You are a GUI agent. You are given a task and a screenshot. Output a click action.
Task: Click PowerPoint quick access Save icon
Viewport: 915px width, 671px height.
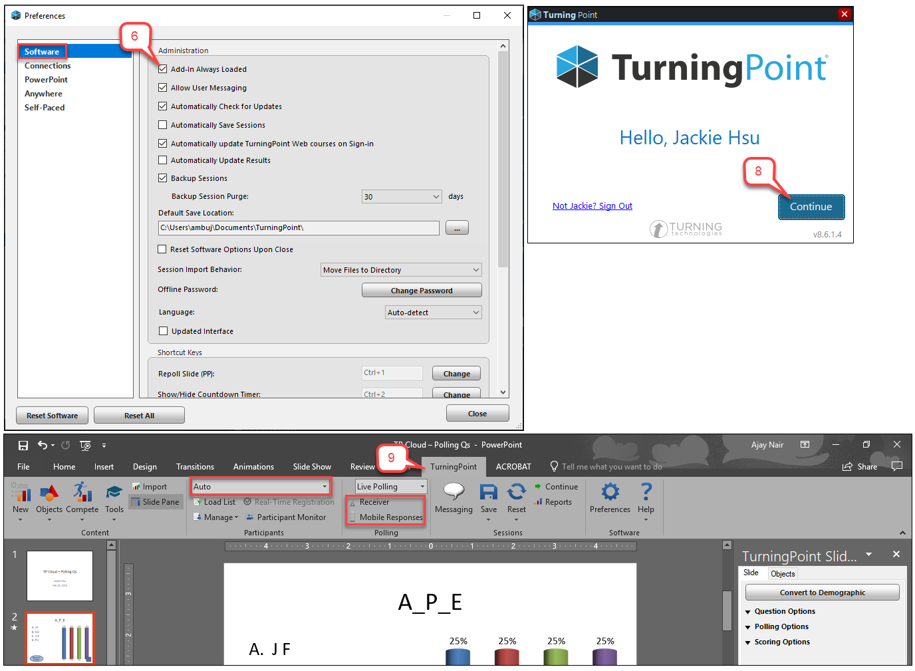click(23, 445)
